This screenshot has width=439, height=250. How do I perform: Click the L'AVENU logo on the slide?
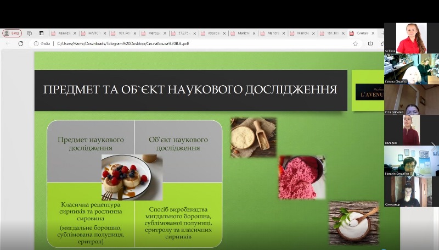(369, 92)
